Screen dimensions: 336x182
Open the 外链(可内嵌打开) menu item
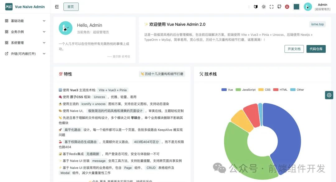pyautogui.click(x=25, y=54)
